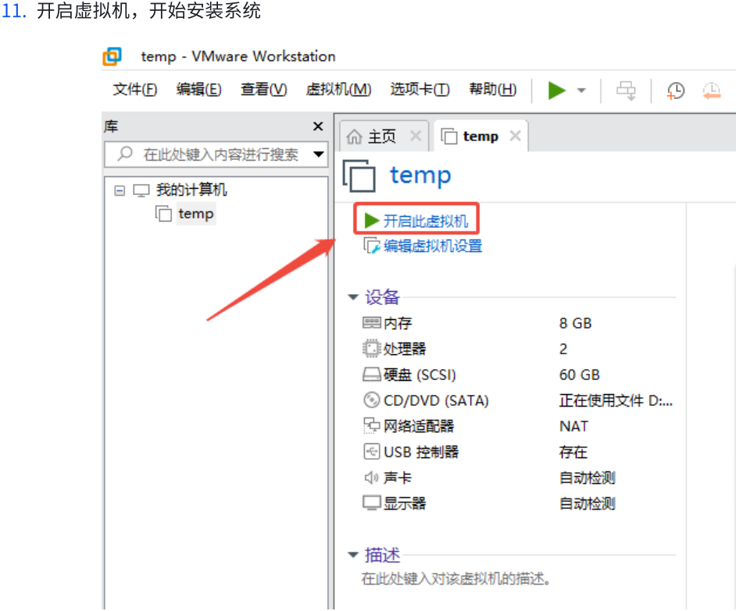736x611 pixels.
Task: Click the 网络适配器 device label
Action: [x=419, y=426]
